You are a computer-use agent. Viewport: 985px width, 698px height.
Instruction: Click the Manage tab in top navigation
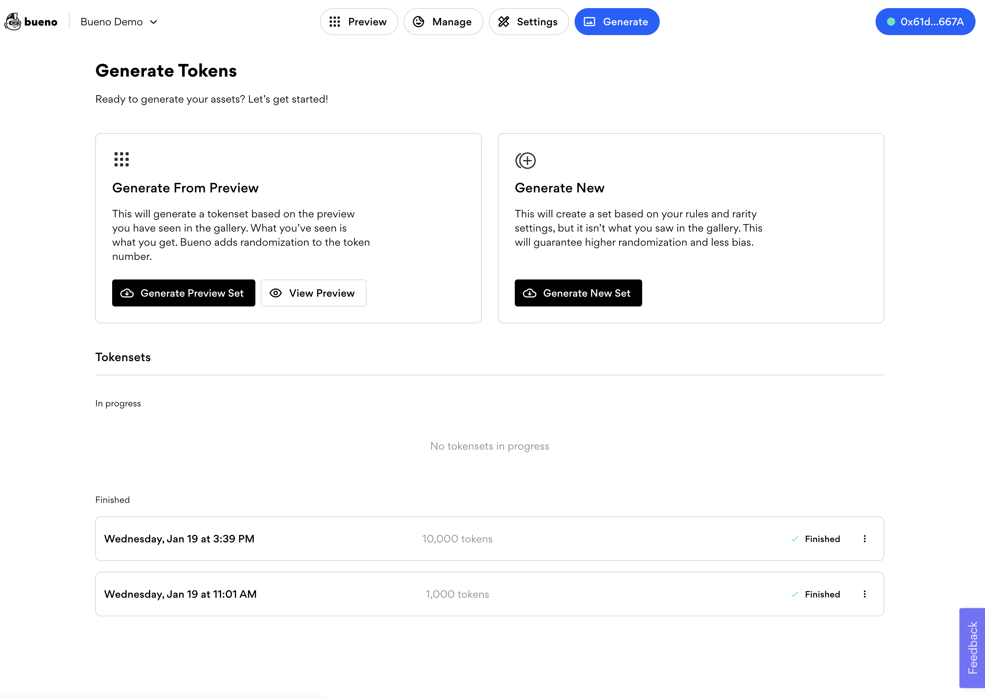click(x=441, y=21)
